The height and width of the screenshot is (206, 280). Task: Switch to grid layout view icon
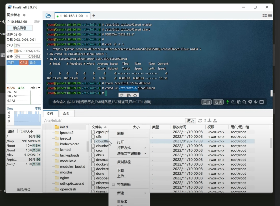click(x=265, y=16)
